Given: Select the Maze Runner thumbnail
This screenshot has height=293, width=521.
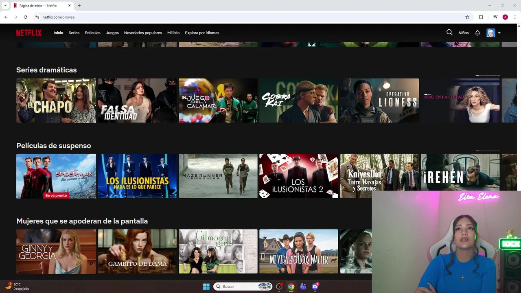Looking at the screenshot, I should point(218,176).
